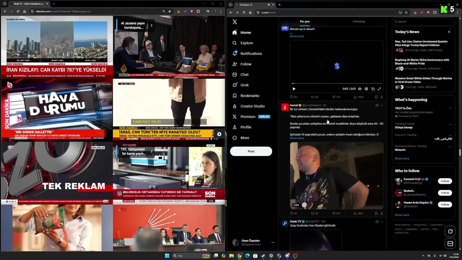
Task: Play the Jurnal post's video thumbnail
Action: click(x=337, y=175)
